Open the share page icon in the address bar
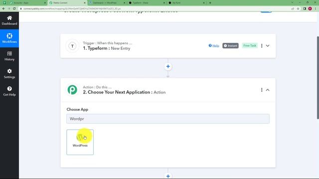The image size is (319, 179). pyautogui.click(x=293, y=9)
